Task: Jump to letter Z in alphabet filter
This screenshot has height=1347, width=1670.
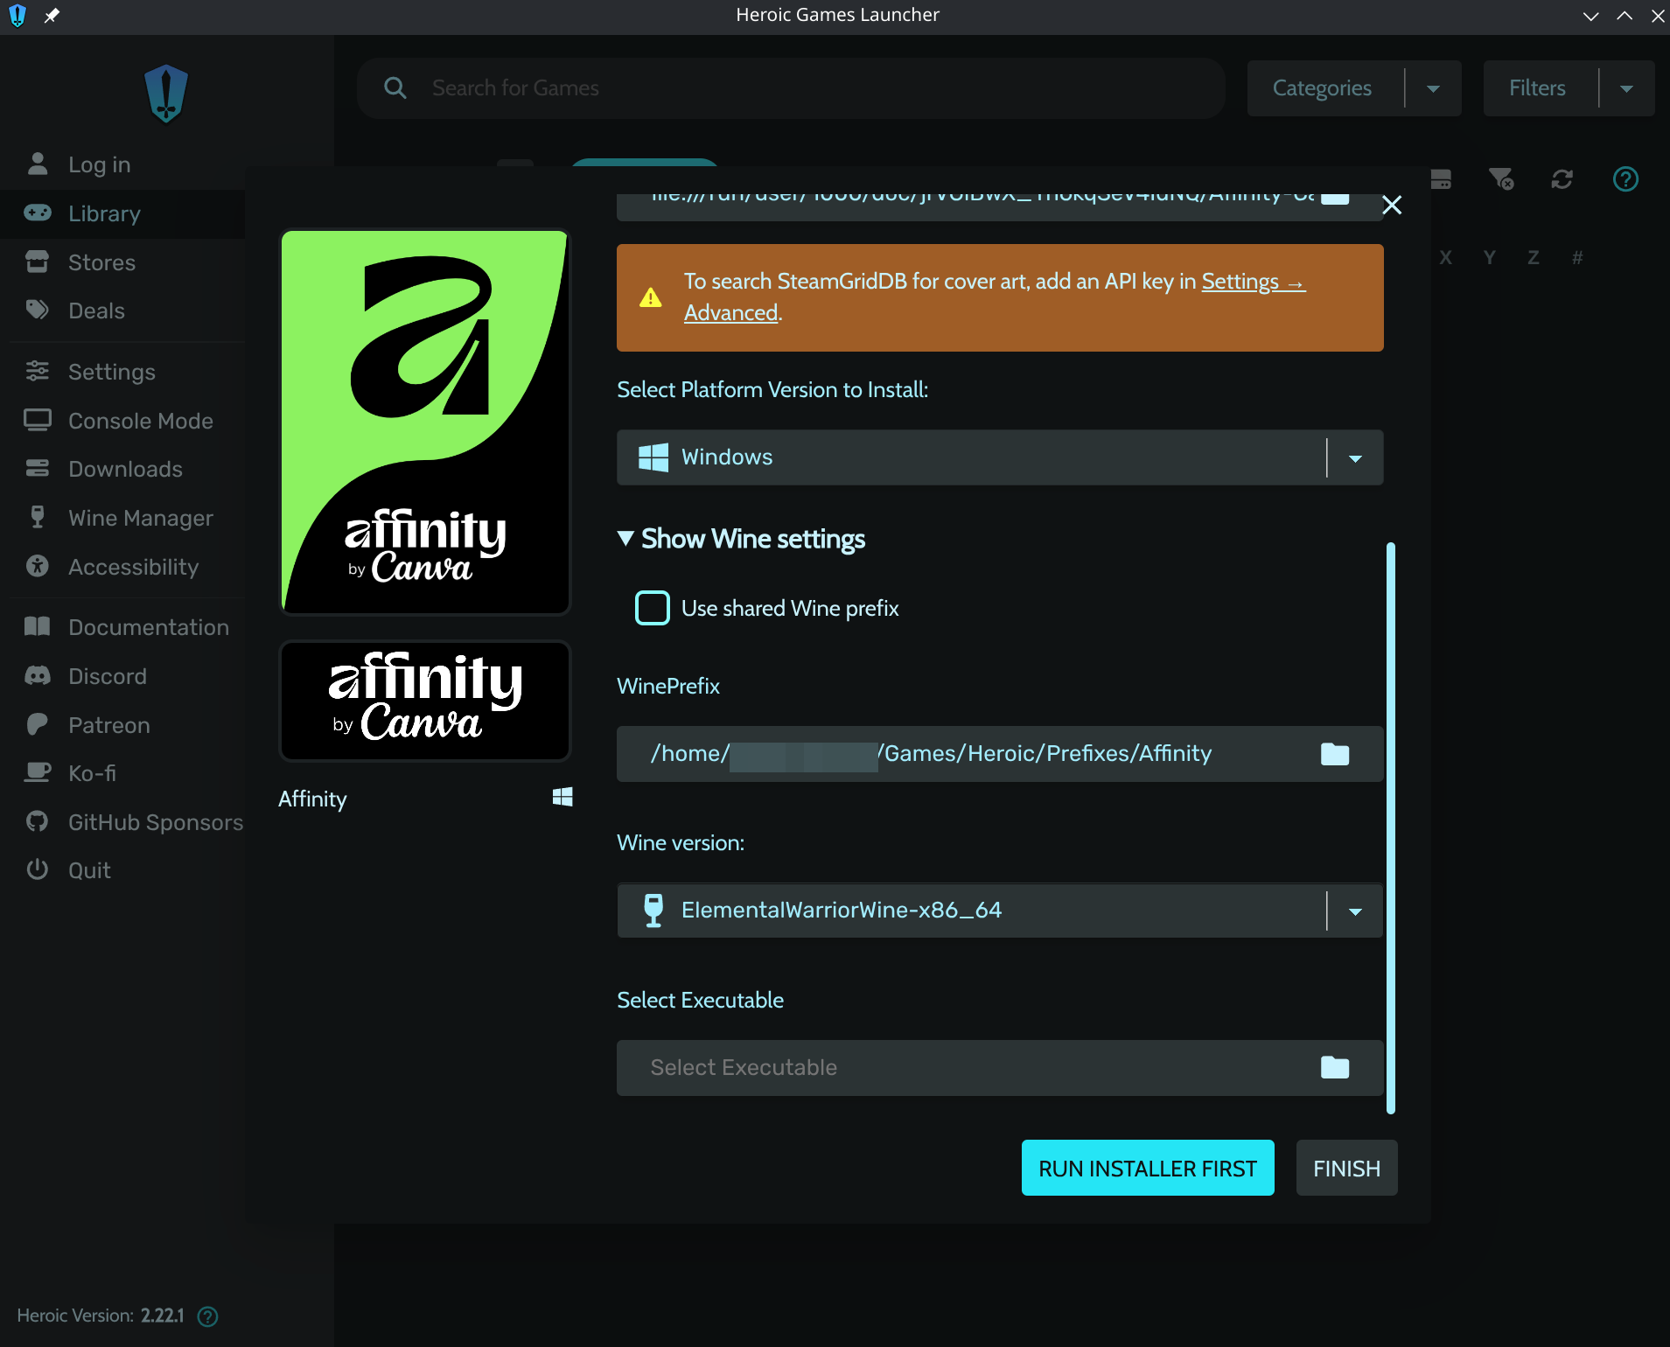Action: pos(1533,257)
